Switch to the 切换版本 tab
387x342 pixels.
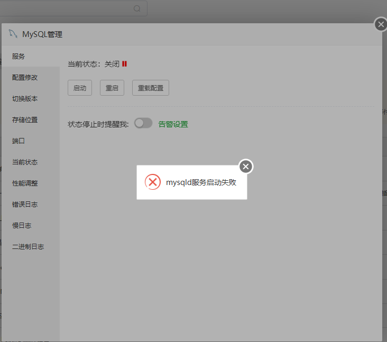pos(31,99)
